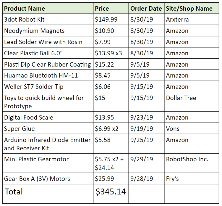Select the $345.14 total cell
This screenshot has height=206, width=222.
coord(111,194)
